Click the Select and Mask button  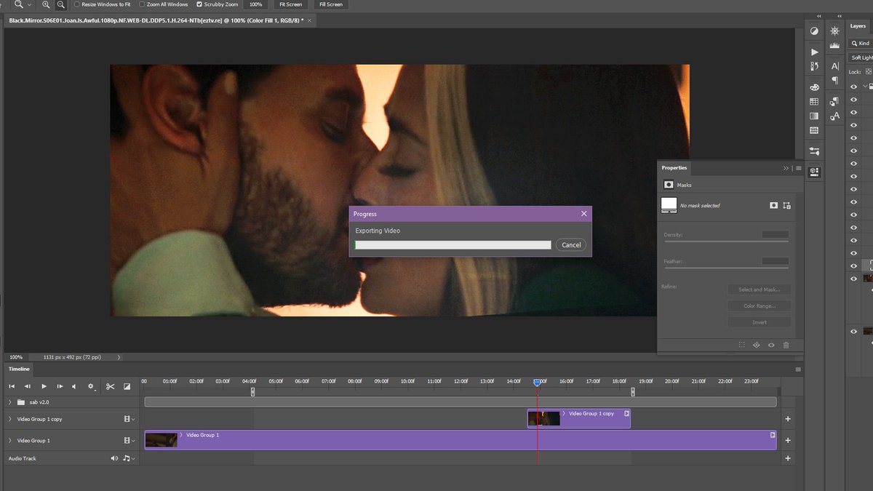point(759,290)
